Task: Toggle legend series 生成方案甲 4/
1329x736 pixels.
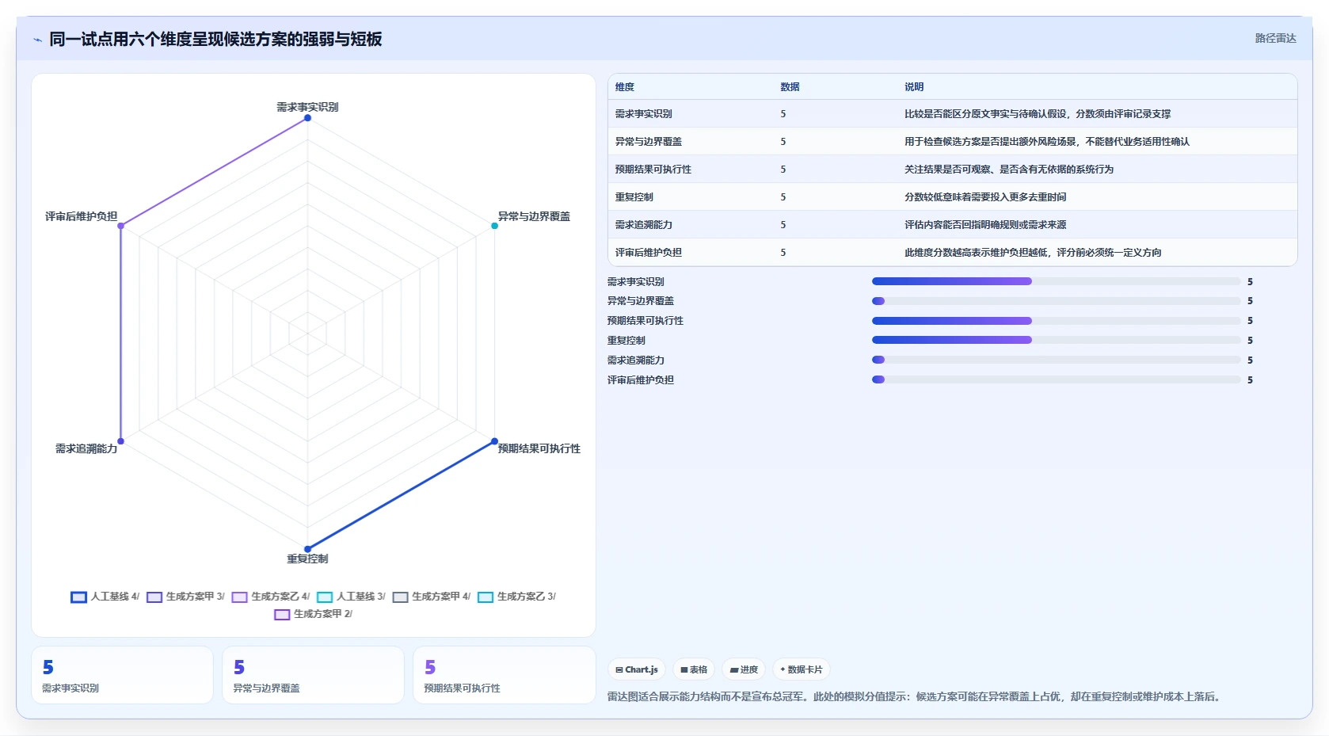Action: click(x=432, y=597)
